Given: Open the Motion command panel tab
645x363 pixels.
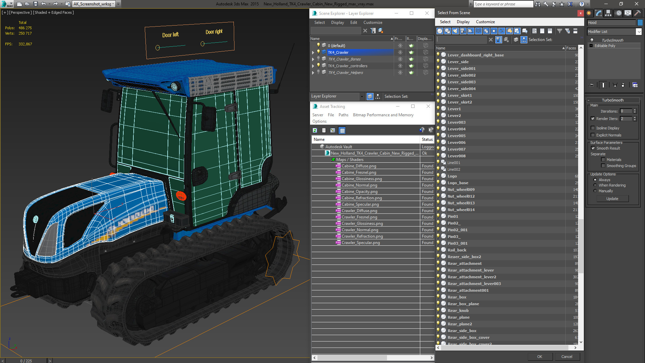Looking at the screenshot, I should point(618,13).
